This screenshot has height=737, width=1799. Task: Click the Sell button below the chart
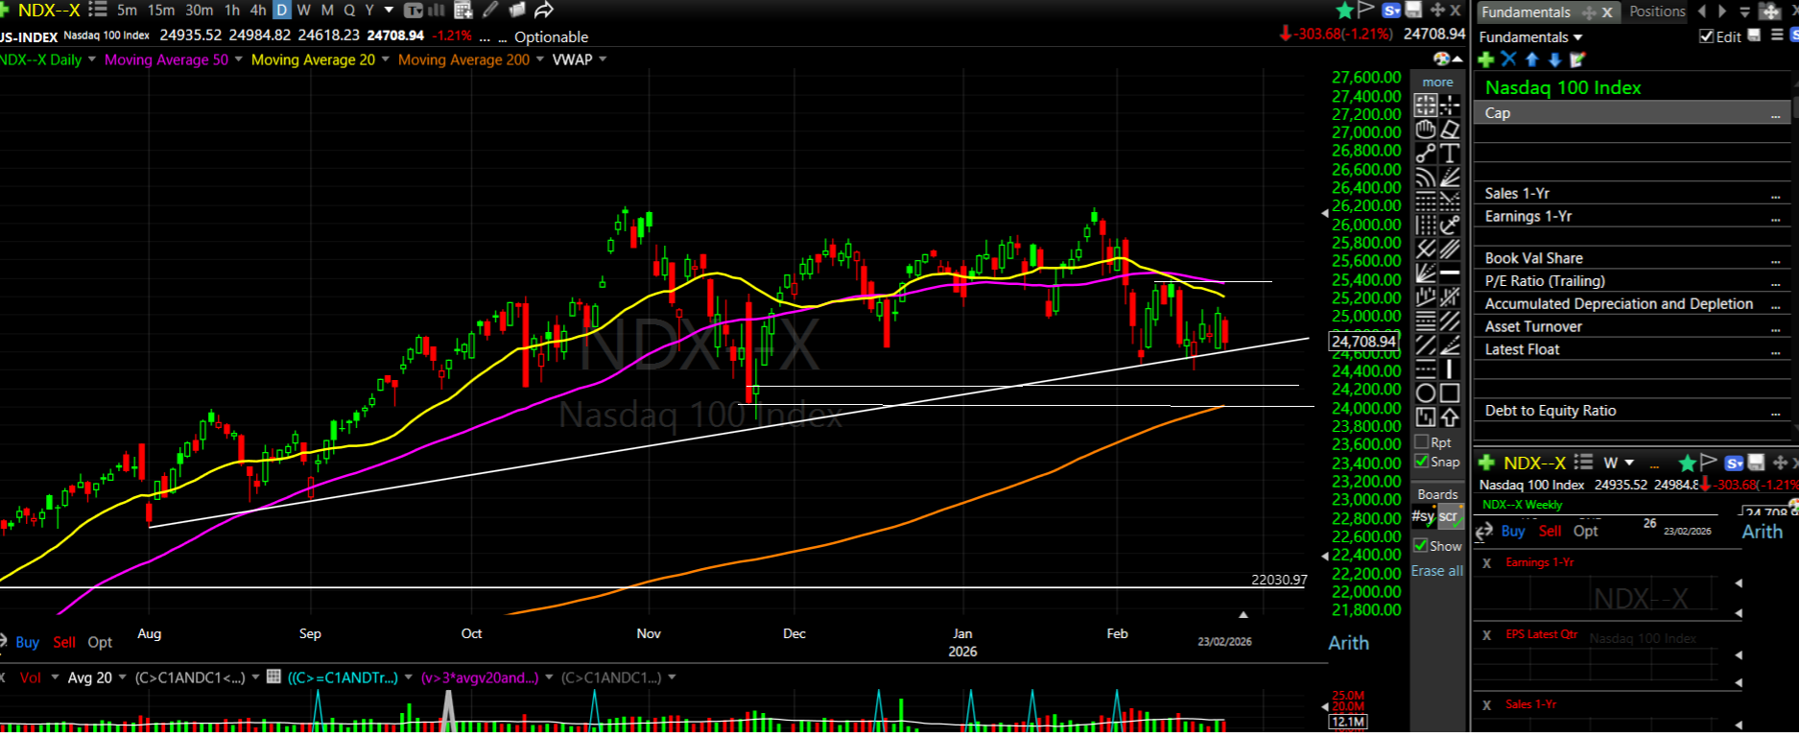(x=64, y=642)
